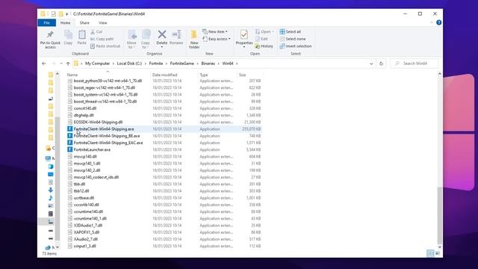Screen dimensions: 478x269
Task: Click the Rename icon
Action: (x=176, y=34)
